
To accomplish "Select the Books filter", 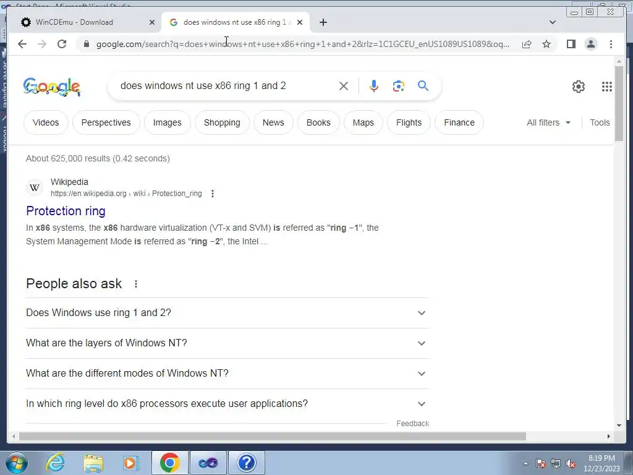I will click(x=318, y=122).
